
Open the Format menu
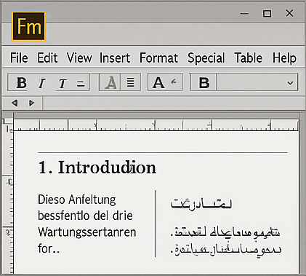coord(158,58)
